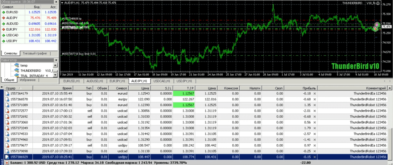This screenshot has height=165, width=393.
Task: Click the order icon for ticket 1557364179
Action: tap(8, 93)
